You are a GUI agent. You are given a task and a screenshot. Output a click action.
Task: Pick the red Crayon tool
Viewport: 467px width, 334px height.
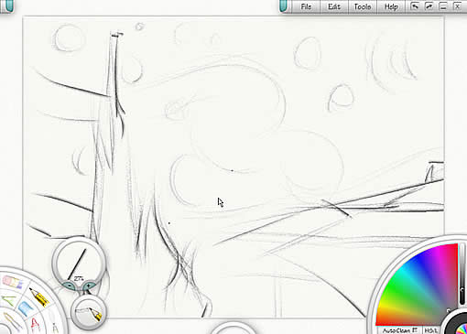tap(35, 325)
